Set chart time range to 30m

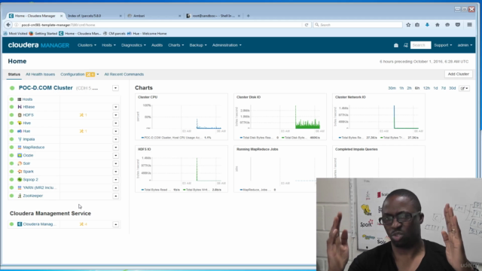pos(392,88)
